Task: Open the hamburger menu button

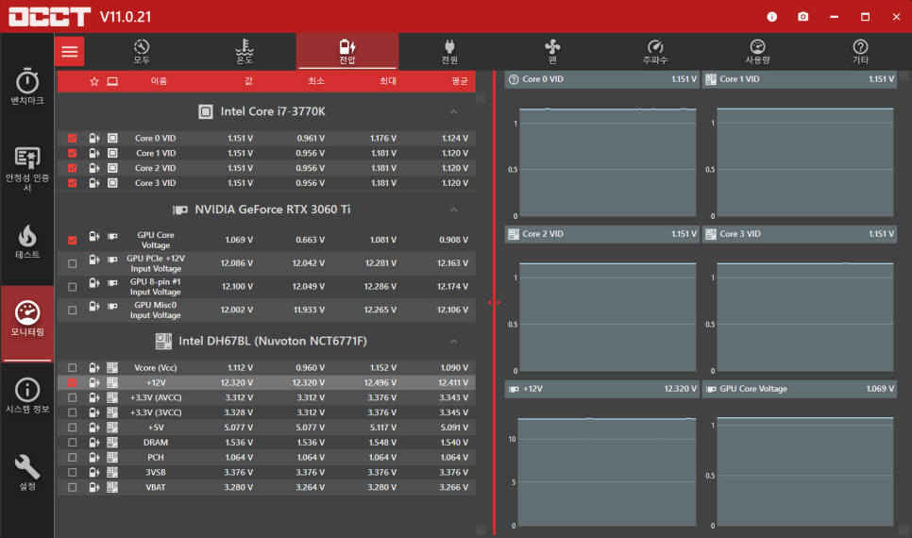Action: (70, 51)
